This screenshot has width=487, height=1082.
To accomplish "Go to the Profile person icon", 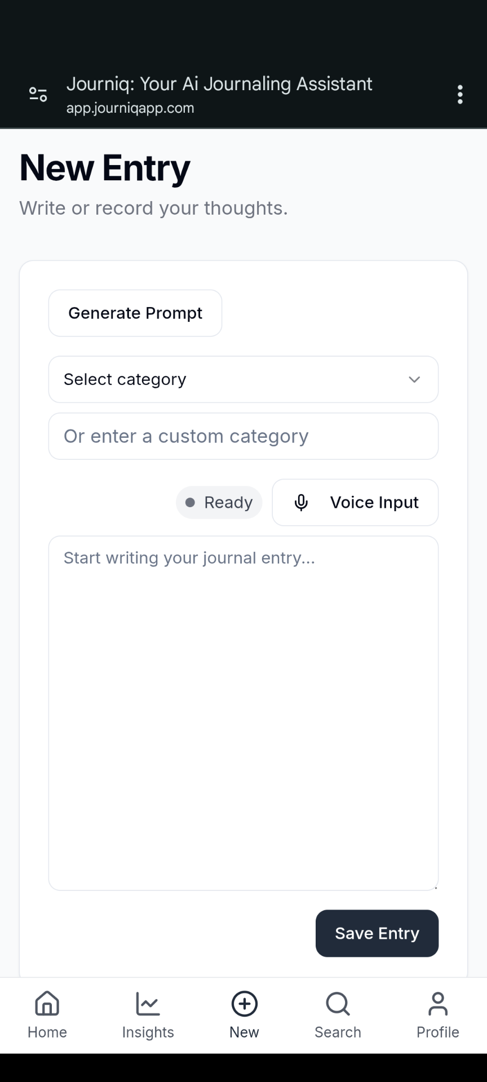I will (x=437, y=1004).
